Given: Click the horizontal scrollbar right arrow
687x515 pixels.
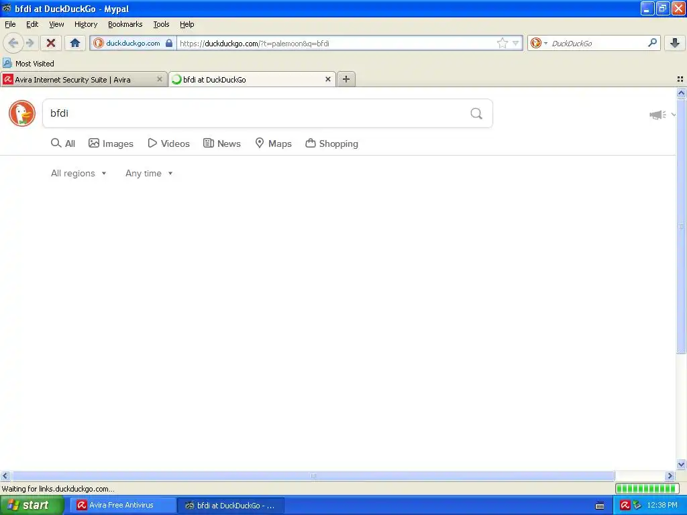Looking at the screenshot, I should click(670, 475).
